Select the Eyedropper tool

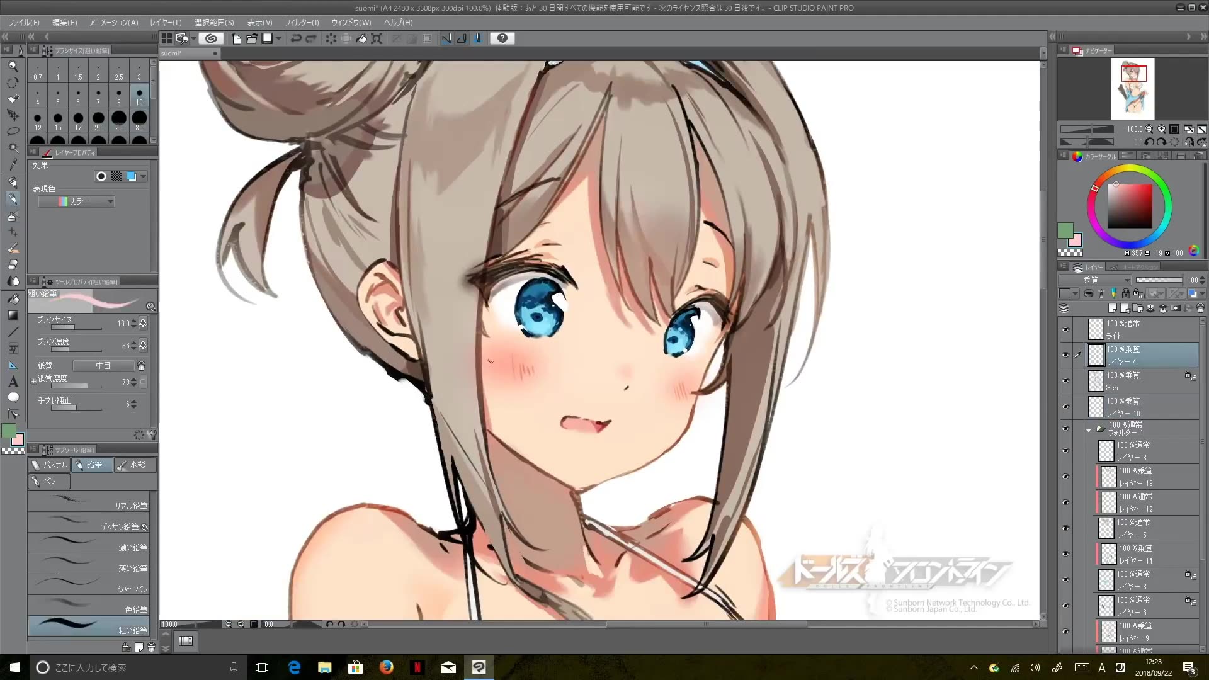[13, 164]
